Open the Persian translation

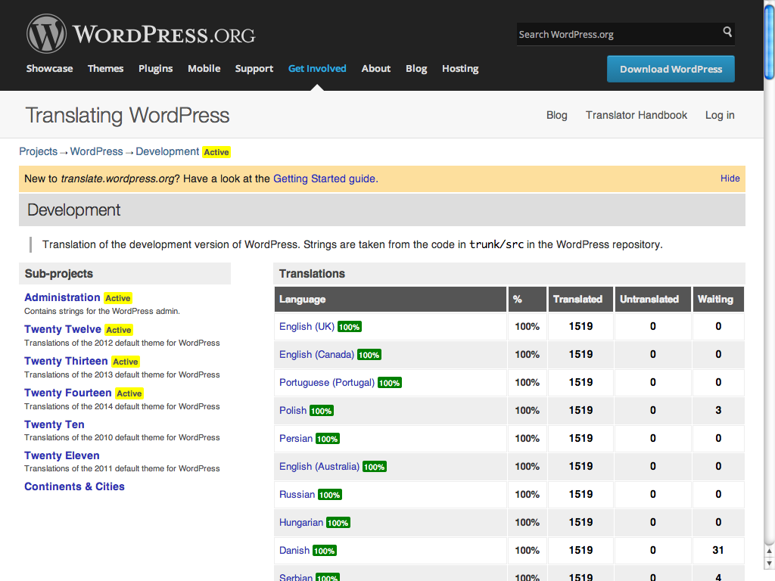tap(296, 439)
